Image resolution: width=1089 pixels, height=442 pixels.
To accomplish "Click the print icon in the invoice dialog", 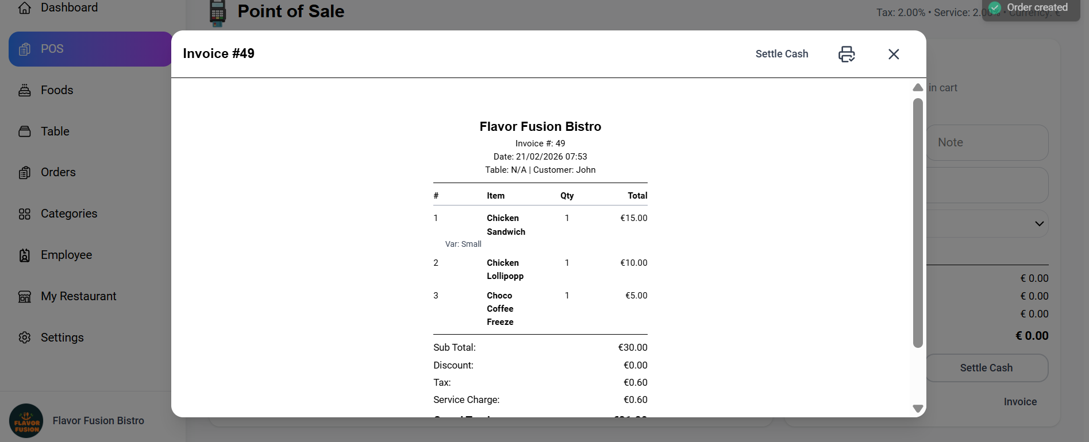I will pos(846,53).
